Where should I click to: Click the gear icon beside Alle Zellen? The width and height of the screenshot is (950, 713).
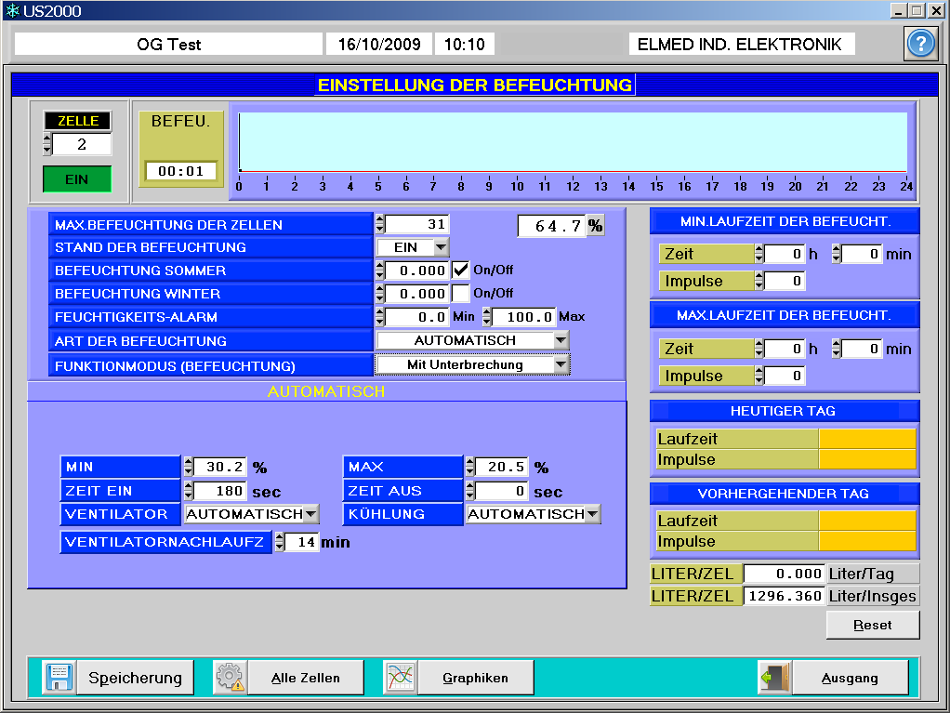click(229, 678)
